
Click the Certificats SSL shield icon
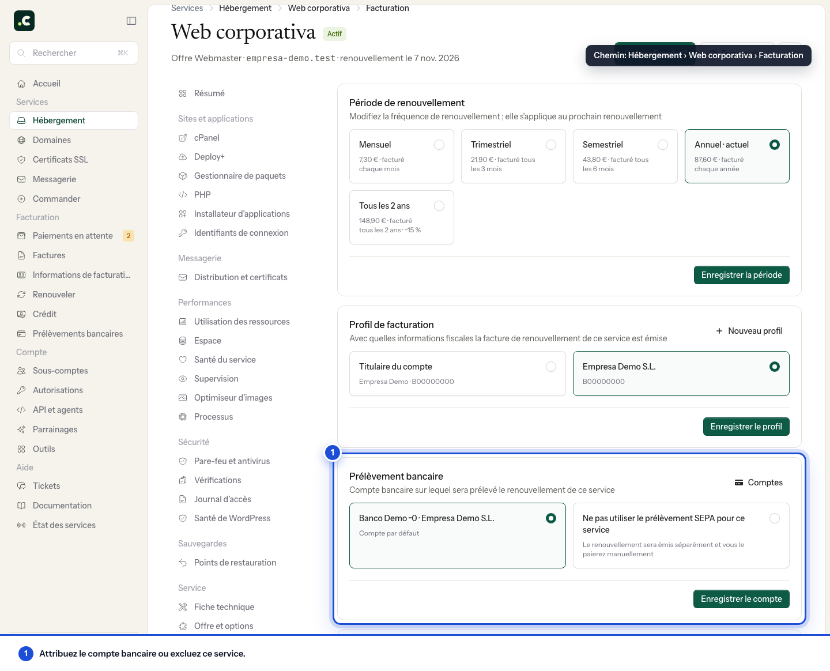pyautogui.click(x=21, y=160)
